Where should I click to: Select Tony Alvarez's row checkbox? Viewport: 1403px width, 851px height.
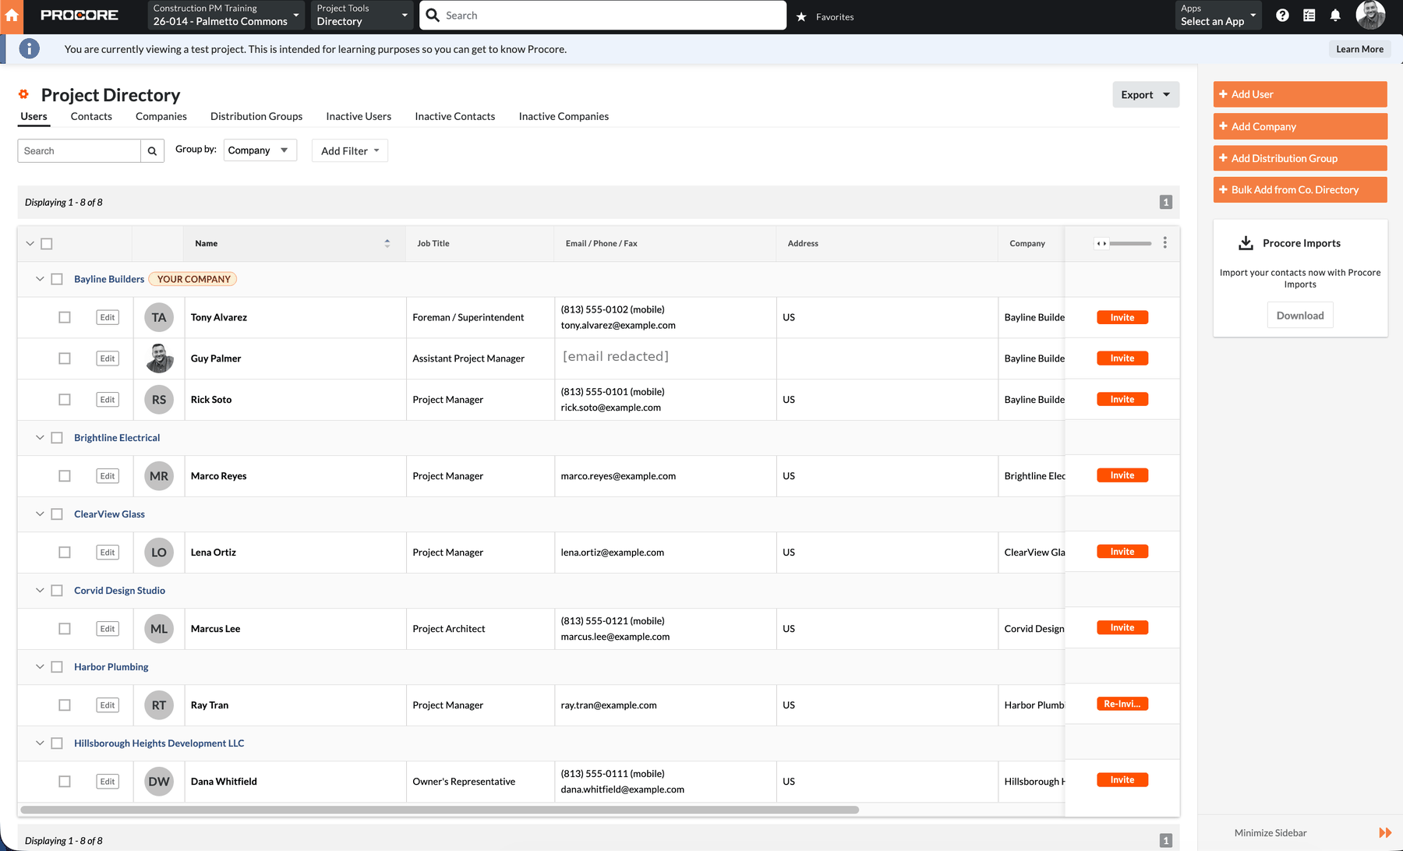[65, 317]
